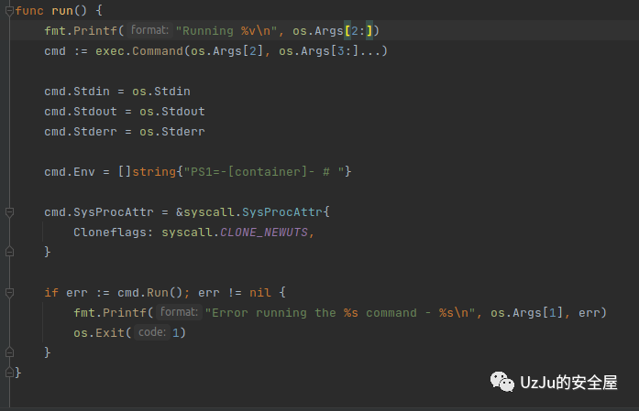The height and width of the screenshot is (411, 639).
Task: Click the code: hint in os.Exit
Action: point(152,332)
